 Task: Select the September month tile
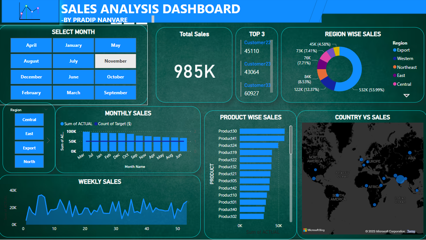[x=115, y=93]
